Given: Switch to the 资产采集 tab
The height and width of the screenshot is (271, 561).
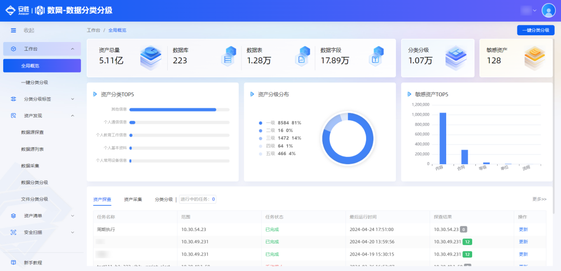Looking at the screenshot, I should coord(133,199).
